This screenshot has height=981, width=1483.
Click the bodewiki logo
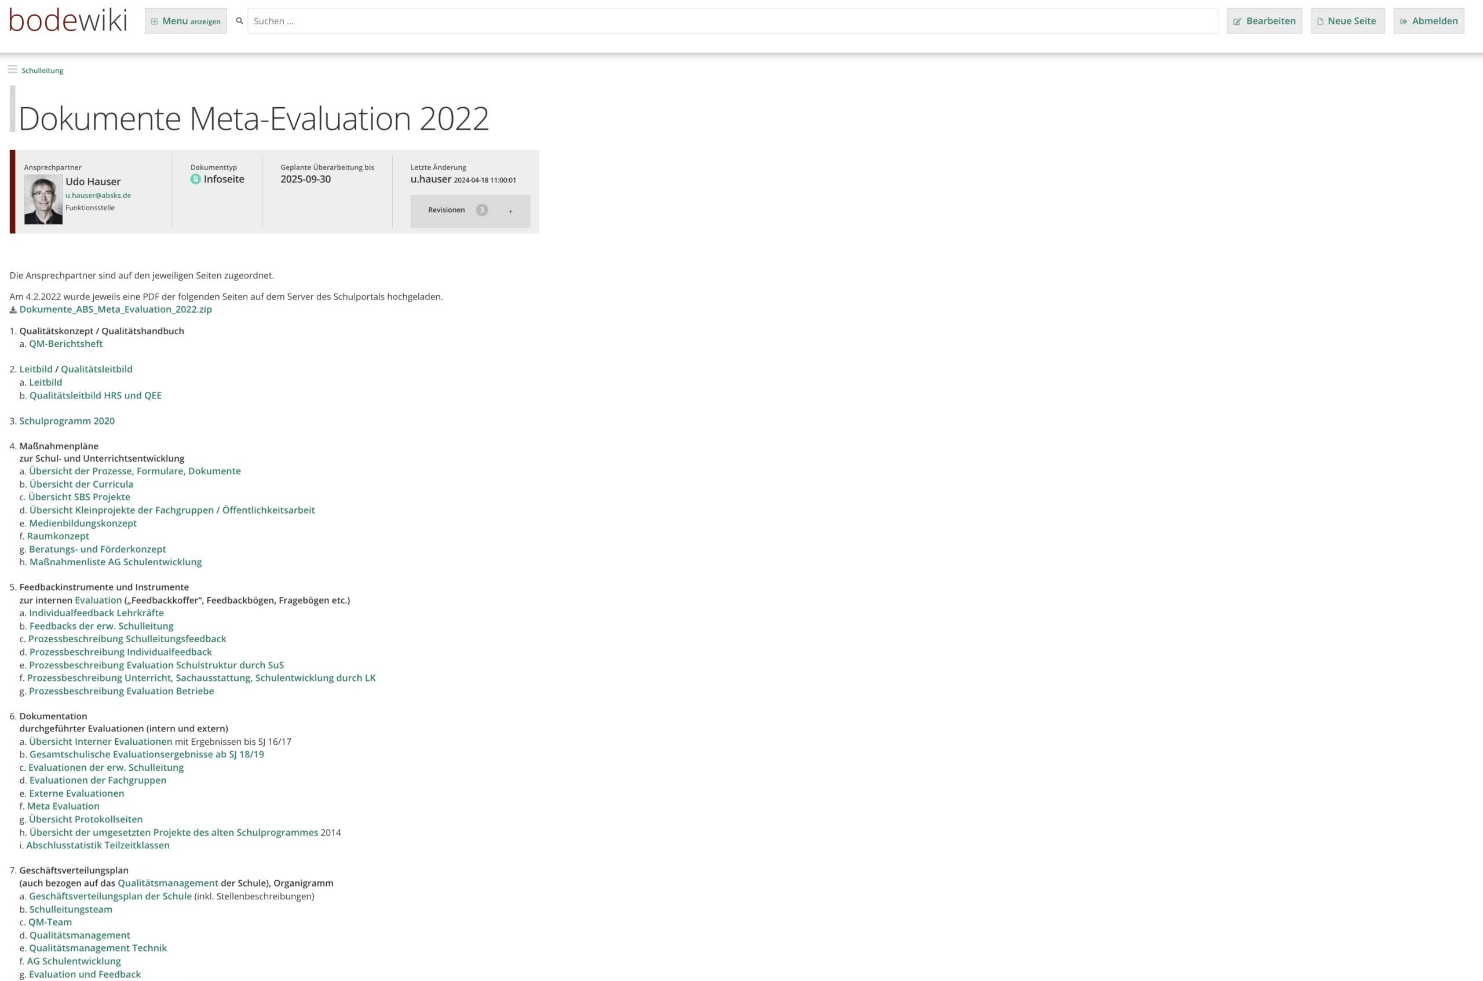pyautogui.click(x=68, y=21)
